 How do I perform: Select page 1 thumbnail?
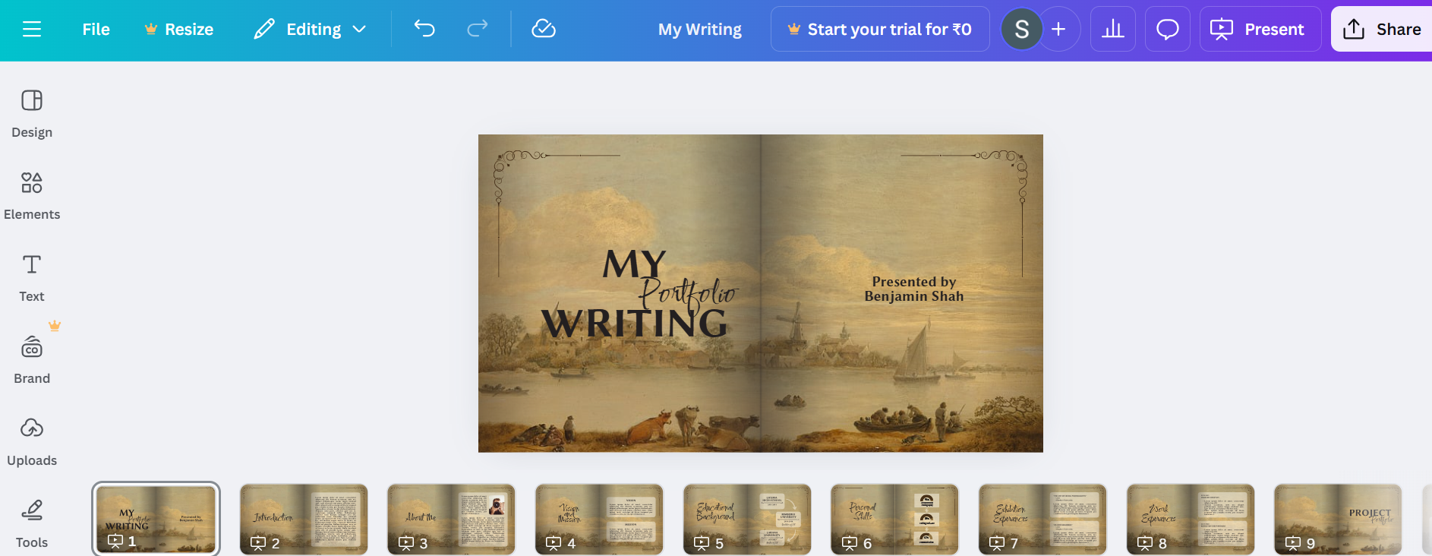(156, 519)
